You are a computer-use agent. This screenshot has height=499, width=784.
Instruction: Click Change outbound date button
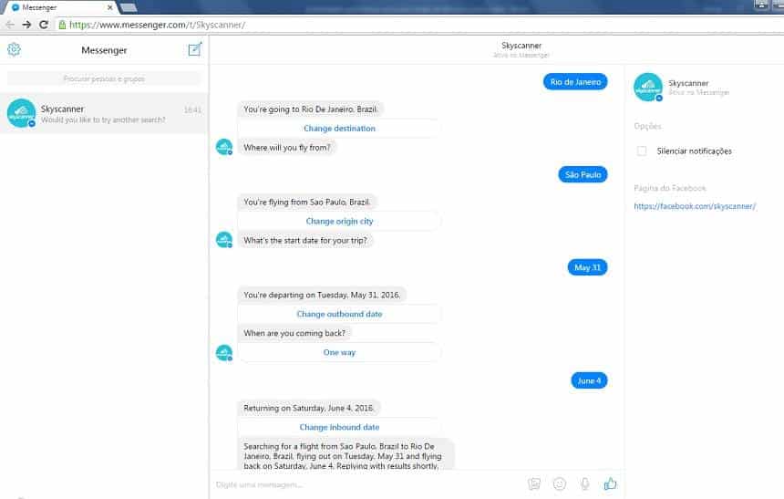(339, 314)
